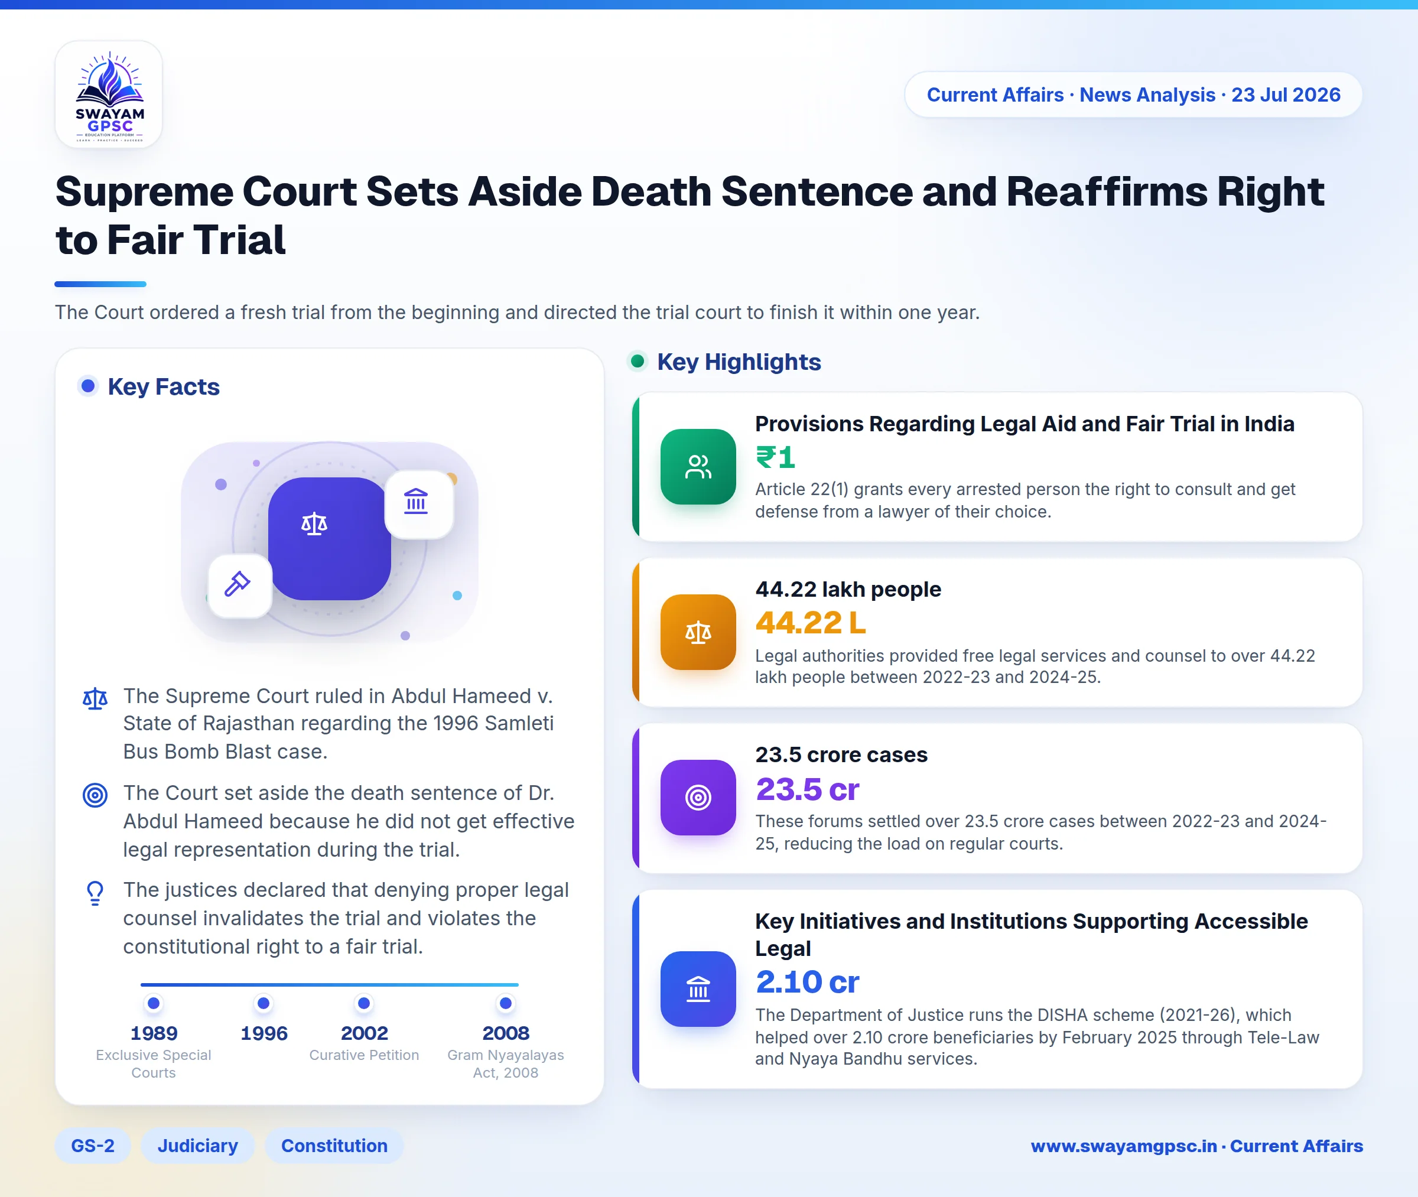Screen dimensions: 1418x1197
Task: Click the Gram Nyayalayas Act, 2008 label
Action: [x=506, y=1064]
